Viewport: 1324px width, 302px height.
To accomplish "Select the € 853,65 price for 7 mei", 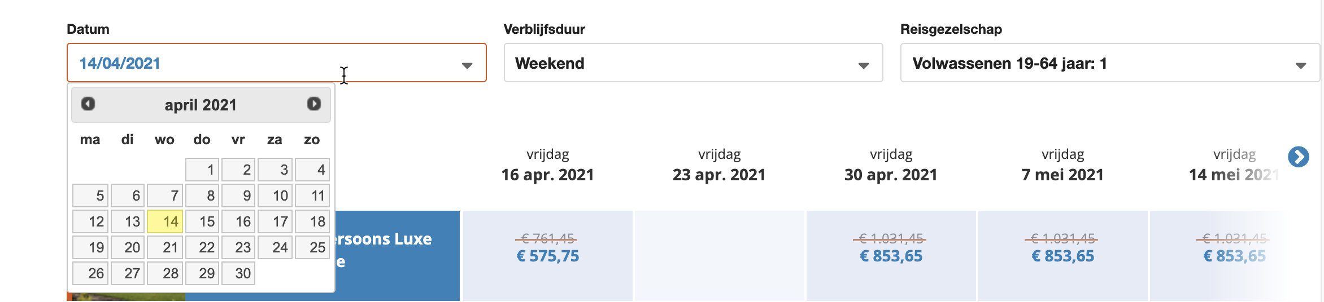I will click(1062, 256).
